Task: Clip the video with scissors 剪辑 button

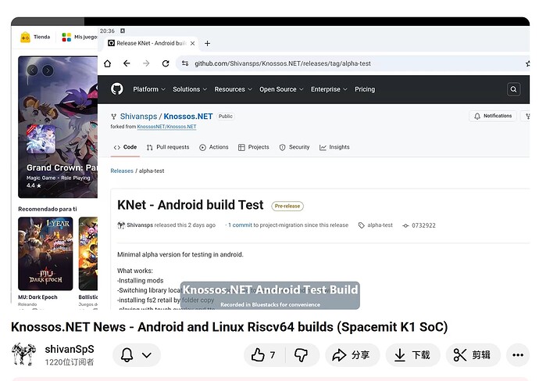Action: [x=473, y=355]
